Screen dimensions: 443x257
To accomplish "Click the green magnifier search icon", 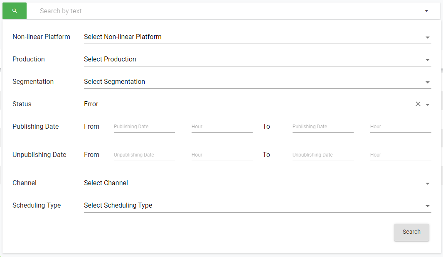I will pos(15,11).
